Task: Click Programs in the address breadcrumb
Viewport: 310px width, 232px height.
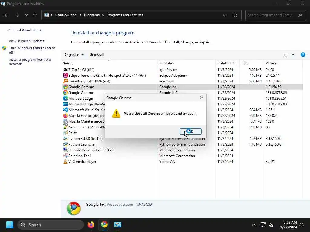Action: point(92,15)
